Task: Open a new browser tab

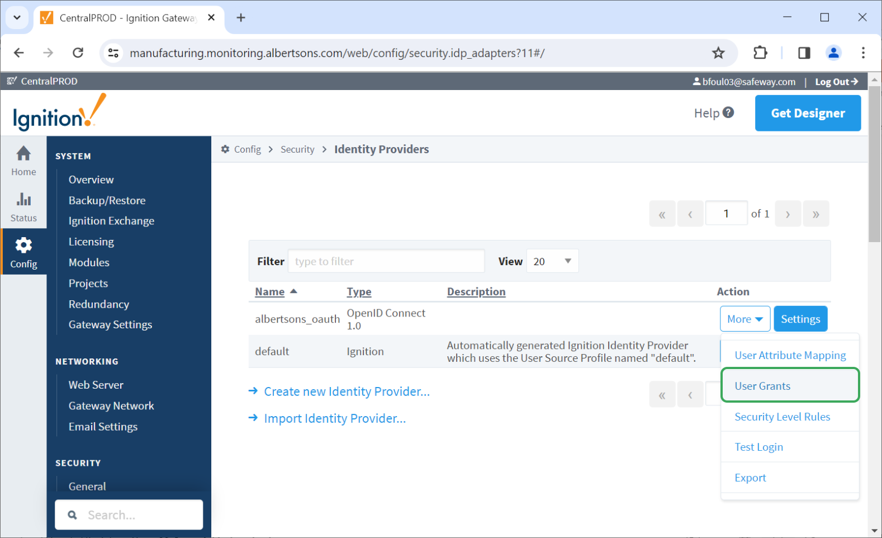Action: [x=241, y=18]
